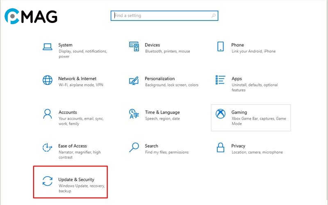
Task: Click the Phone handset icon
Action: (221, 46)
